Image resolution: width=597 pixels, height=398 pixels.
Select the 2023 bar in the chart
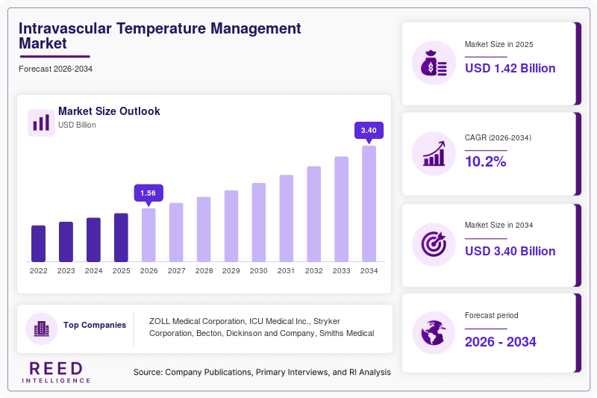coord(66,242)
